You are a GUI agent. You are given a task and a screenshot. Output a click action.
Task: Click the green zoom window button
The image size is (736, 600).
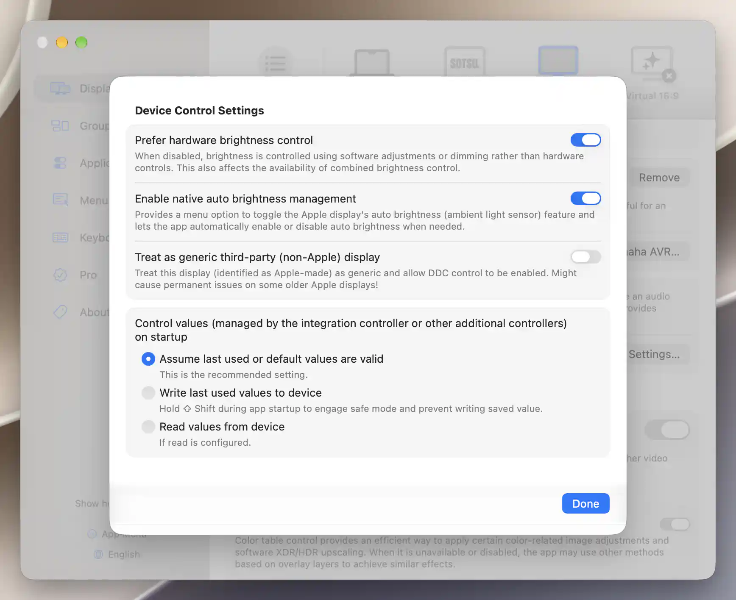(x=81, y=42)
